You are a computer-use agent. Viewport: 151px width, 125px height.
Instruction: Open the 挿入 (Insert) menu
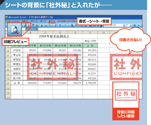coord(43,21)
